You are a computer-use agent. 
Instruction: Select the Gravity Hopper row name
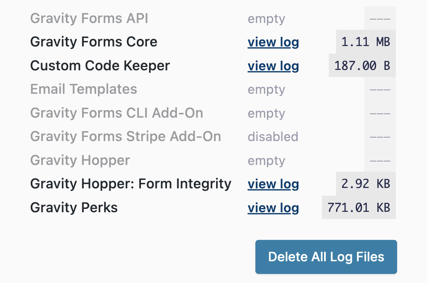[x=80, y=160]
